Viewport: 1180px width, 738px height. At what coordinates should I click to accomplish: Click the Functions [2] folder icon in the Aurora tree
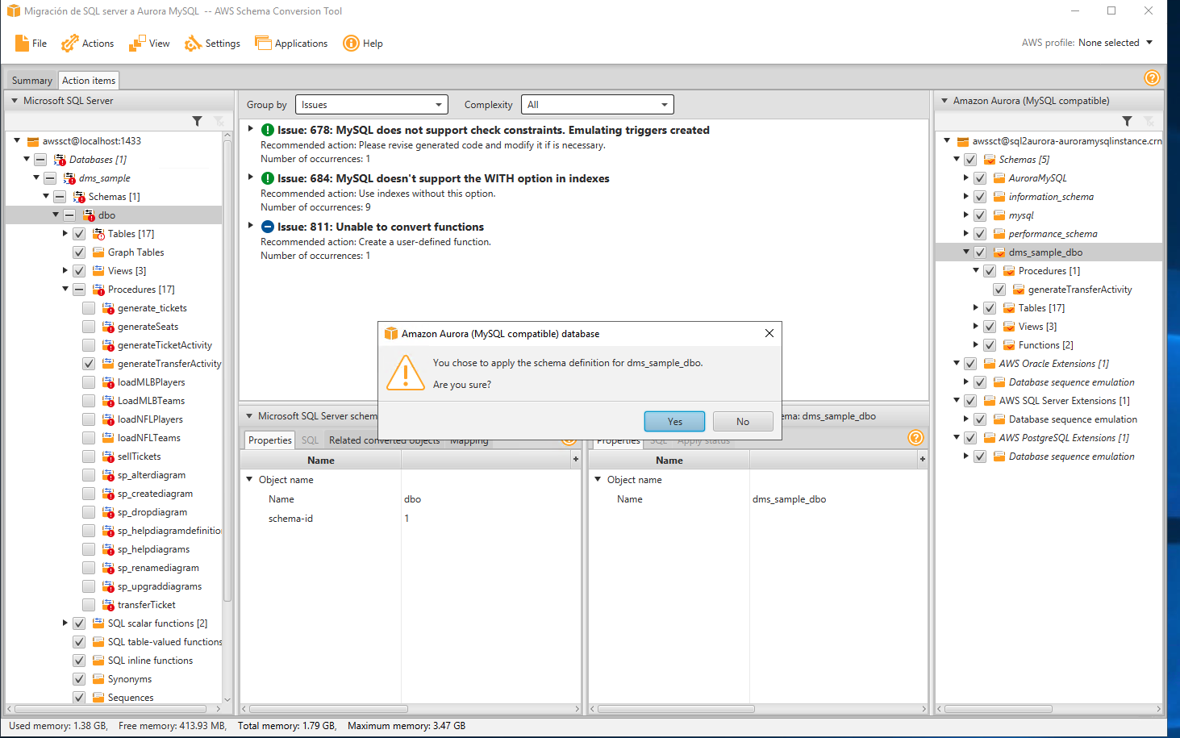(1008, 345)
